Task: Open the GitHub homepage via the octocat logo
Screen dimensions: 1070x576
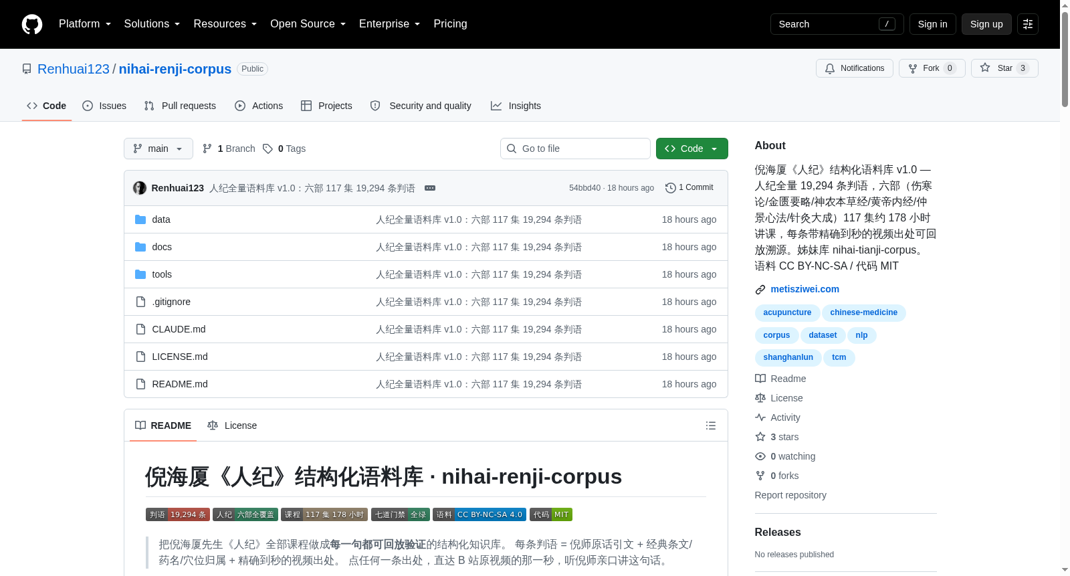Action: point(32,24)
